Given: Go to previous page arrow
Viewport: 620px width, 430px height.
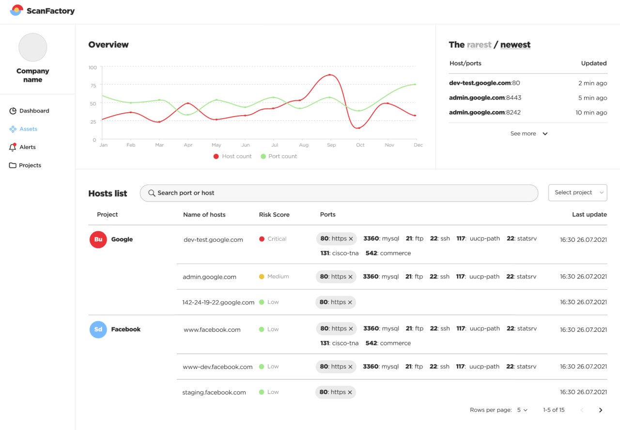Looking at the screenshot, I should coord(582,410).
